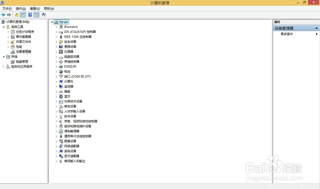Click the Back arrow toolbar icon

[3, 15]
